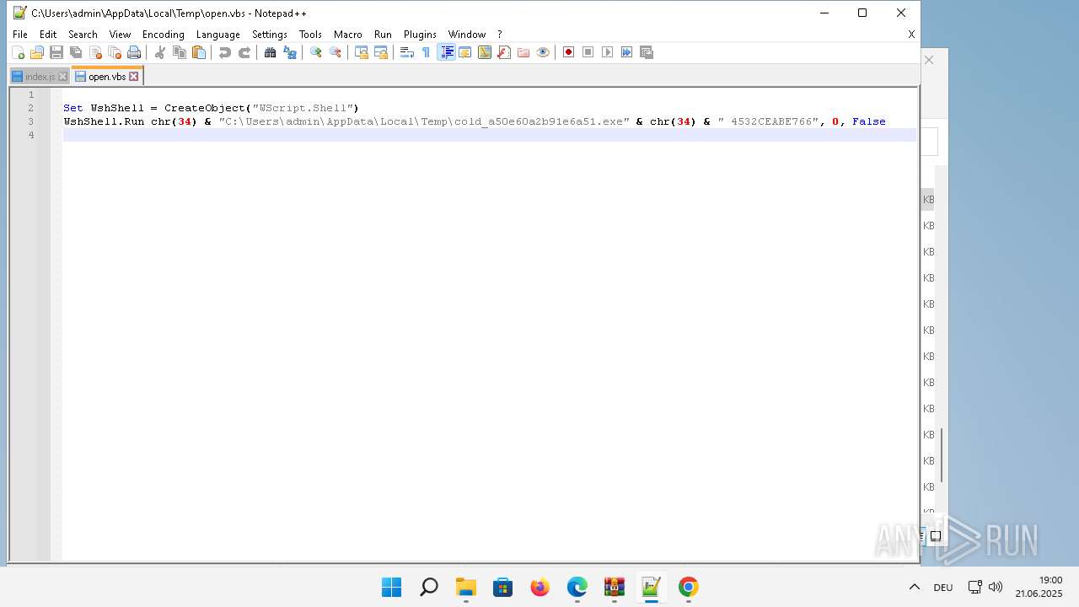Close the current document using the Close toolbar icon
The width and height of the screenshot is (1079, 607).
(94, 52)
